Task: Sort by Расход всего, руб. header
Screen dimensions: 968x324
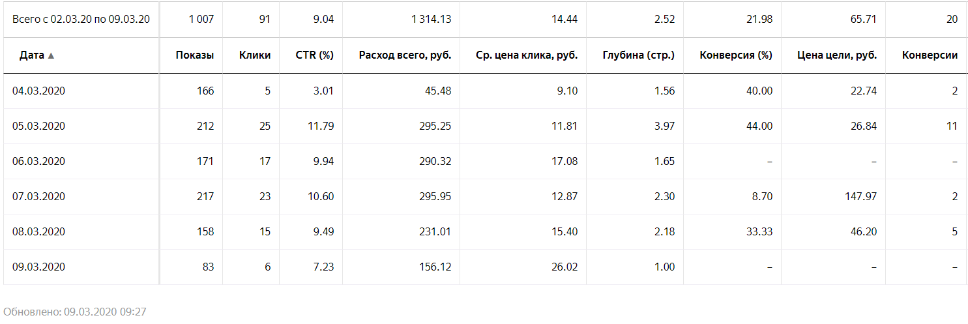Action: [405, 55]
